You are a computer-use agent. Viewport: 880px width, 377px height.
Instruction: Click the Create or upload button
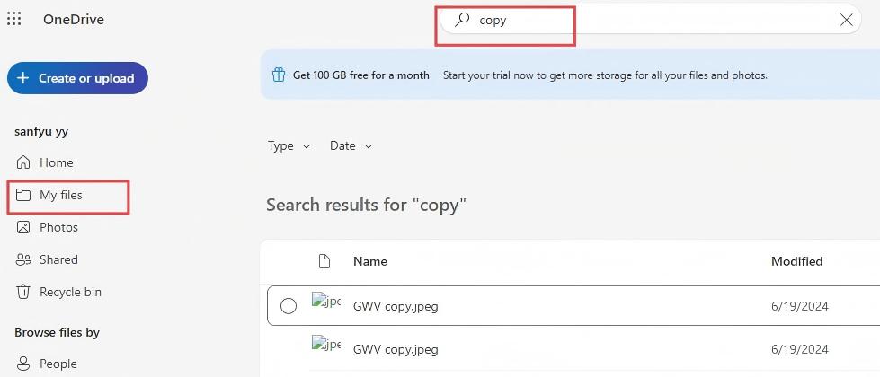pos(77,78)
